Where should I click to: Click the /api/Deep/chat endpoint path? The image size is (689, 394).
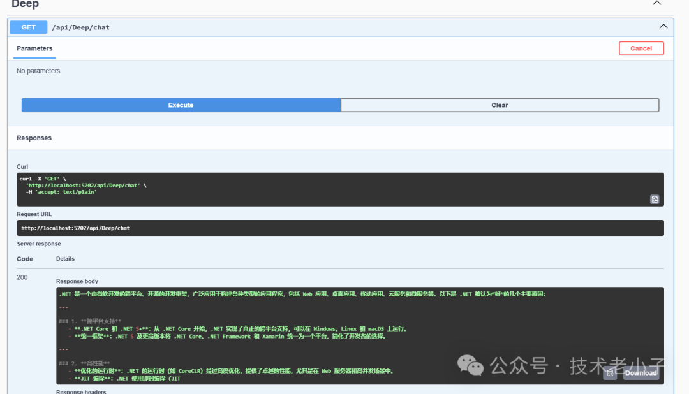[81, 27]
